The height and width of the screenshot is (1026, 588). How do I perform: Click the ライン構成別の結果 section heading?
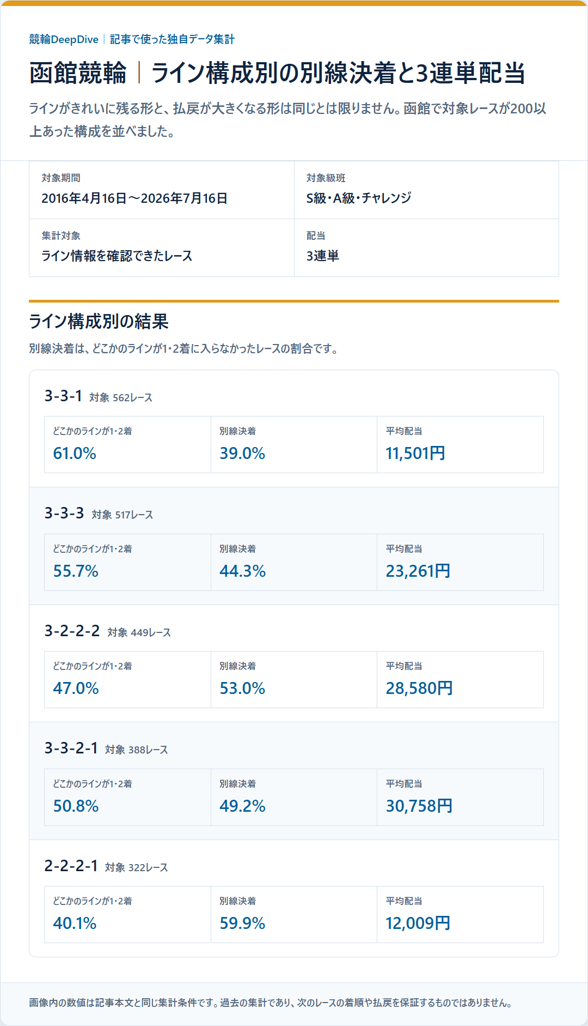coord(99,321)
